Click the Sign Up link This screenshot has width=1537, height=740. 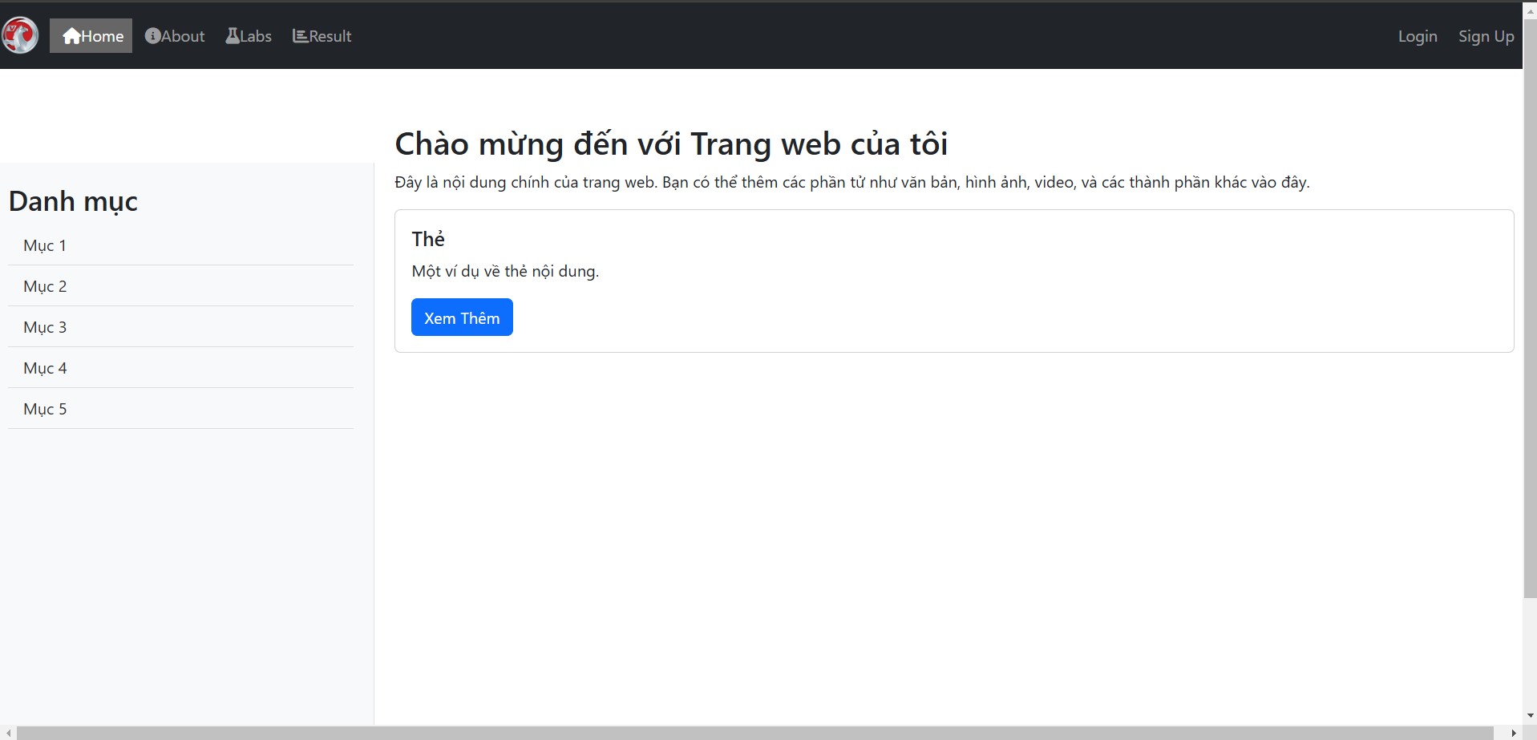pos(1486,36)
